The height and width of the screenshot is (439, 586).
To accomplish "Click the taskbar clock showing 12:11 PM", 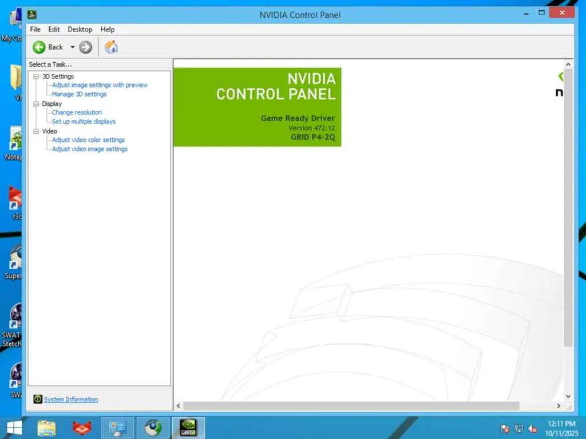I will point(561,428).
